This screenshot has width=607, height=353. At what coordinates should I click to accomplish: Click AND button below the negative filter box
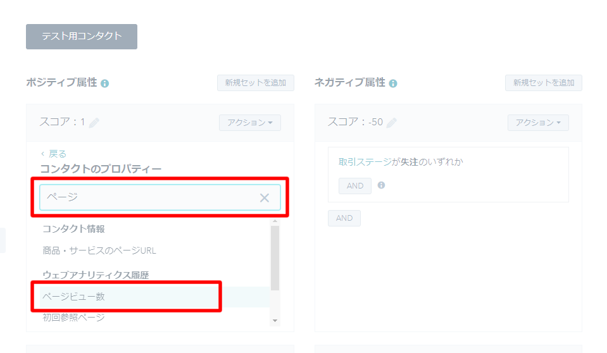pyautogui.click(x=344, y=218)
